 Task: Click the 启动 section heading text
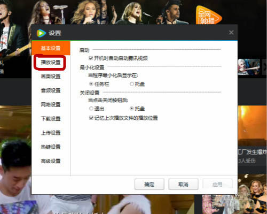click(x=84, y=50)
